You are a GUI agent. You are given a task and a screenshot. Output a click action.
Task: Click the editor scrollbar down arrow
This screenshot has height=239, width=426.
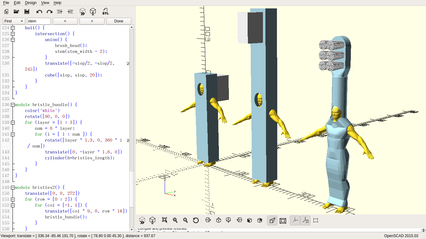[x=132, y=230]
